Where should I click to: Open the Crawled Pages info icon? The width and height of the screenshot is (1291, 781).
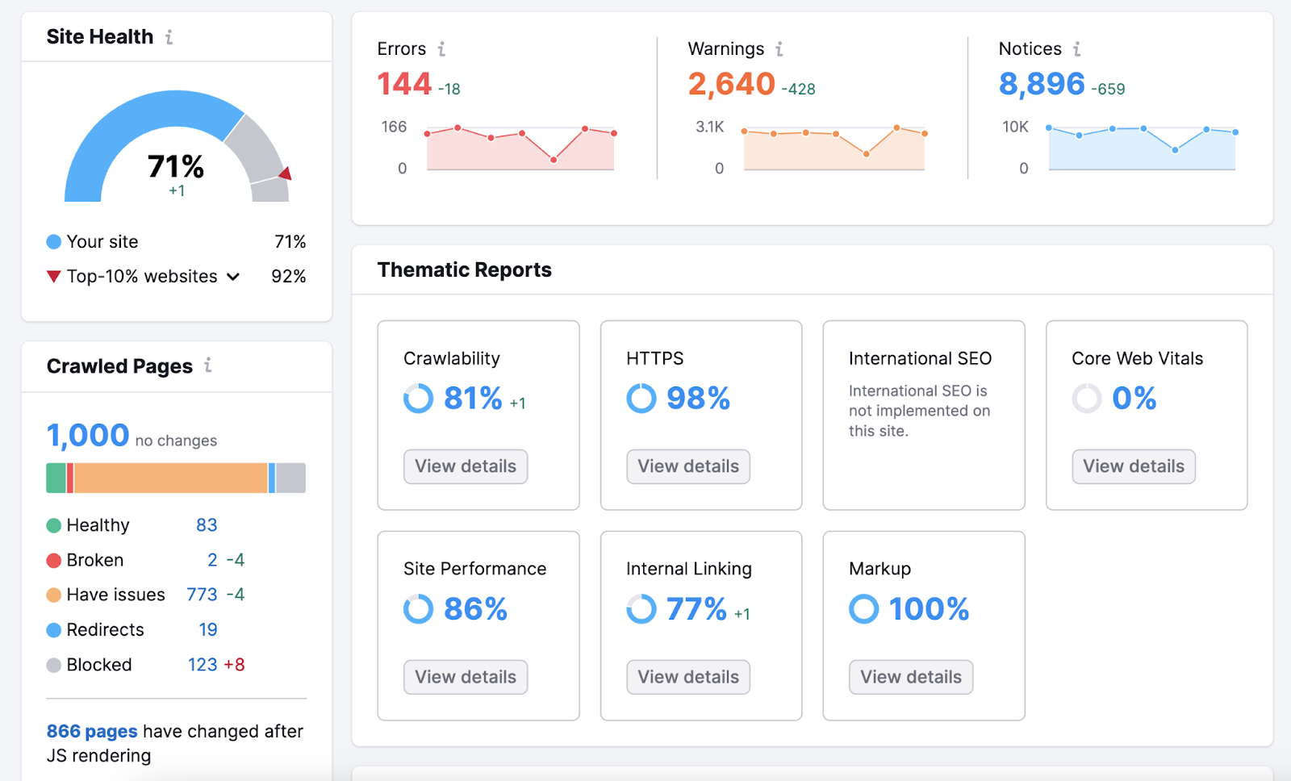coord(209,365)
